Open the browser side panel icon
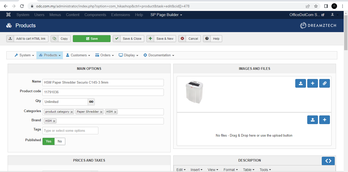Image resolution: width=348 pixels, height=172 pixels. (326, 6)
